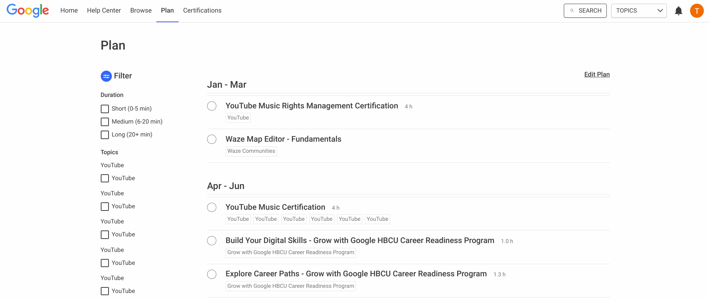Mark YouTube Music Rights Management Certification complete
This screenshot has height=300, width=709.
212,106
